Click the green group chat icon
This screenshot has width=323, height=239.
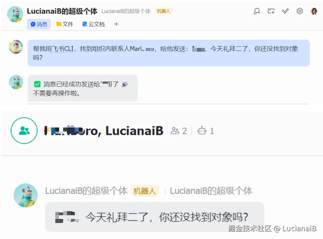[24, 130]
